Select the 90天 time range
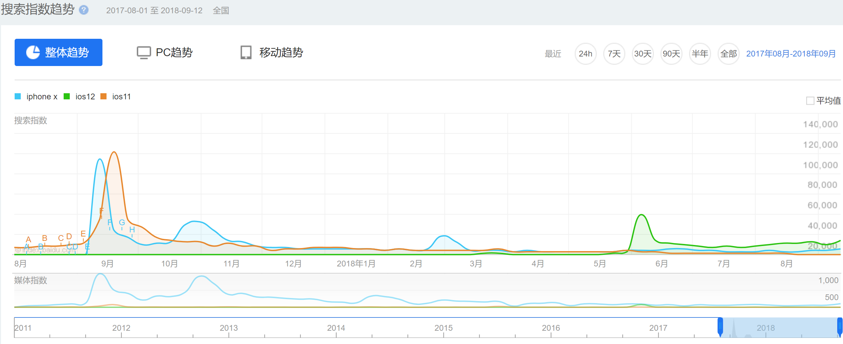This screenshot has height=344, width=843. pyautogui.click(x=671, y=54)
